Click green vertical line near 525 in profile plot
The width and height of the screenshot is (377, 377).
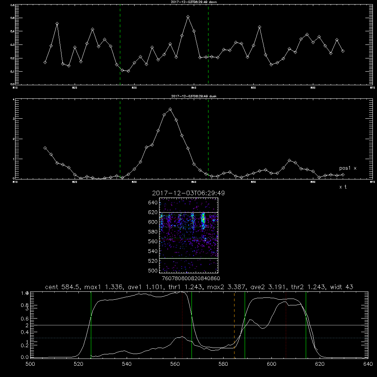[x=91, y=325]
